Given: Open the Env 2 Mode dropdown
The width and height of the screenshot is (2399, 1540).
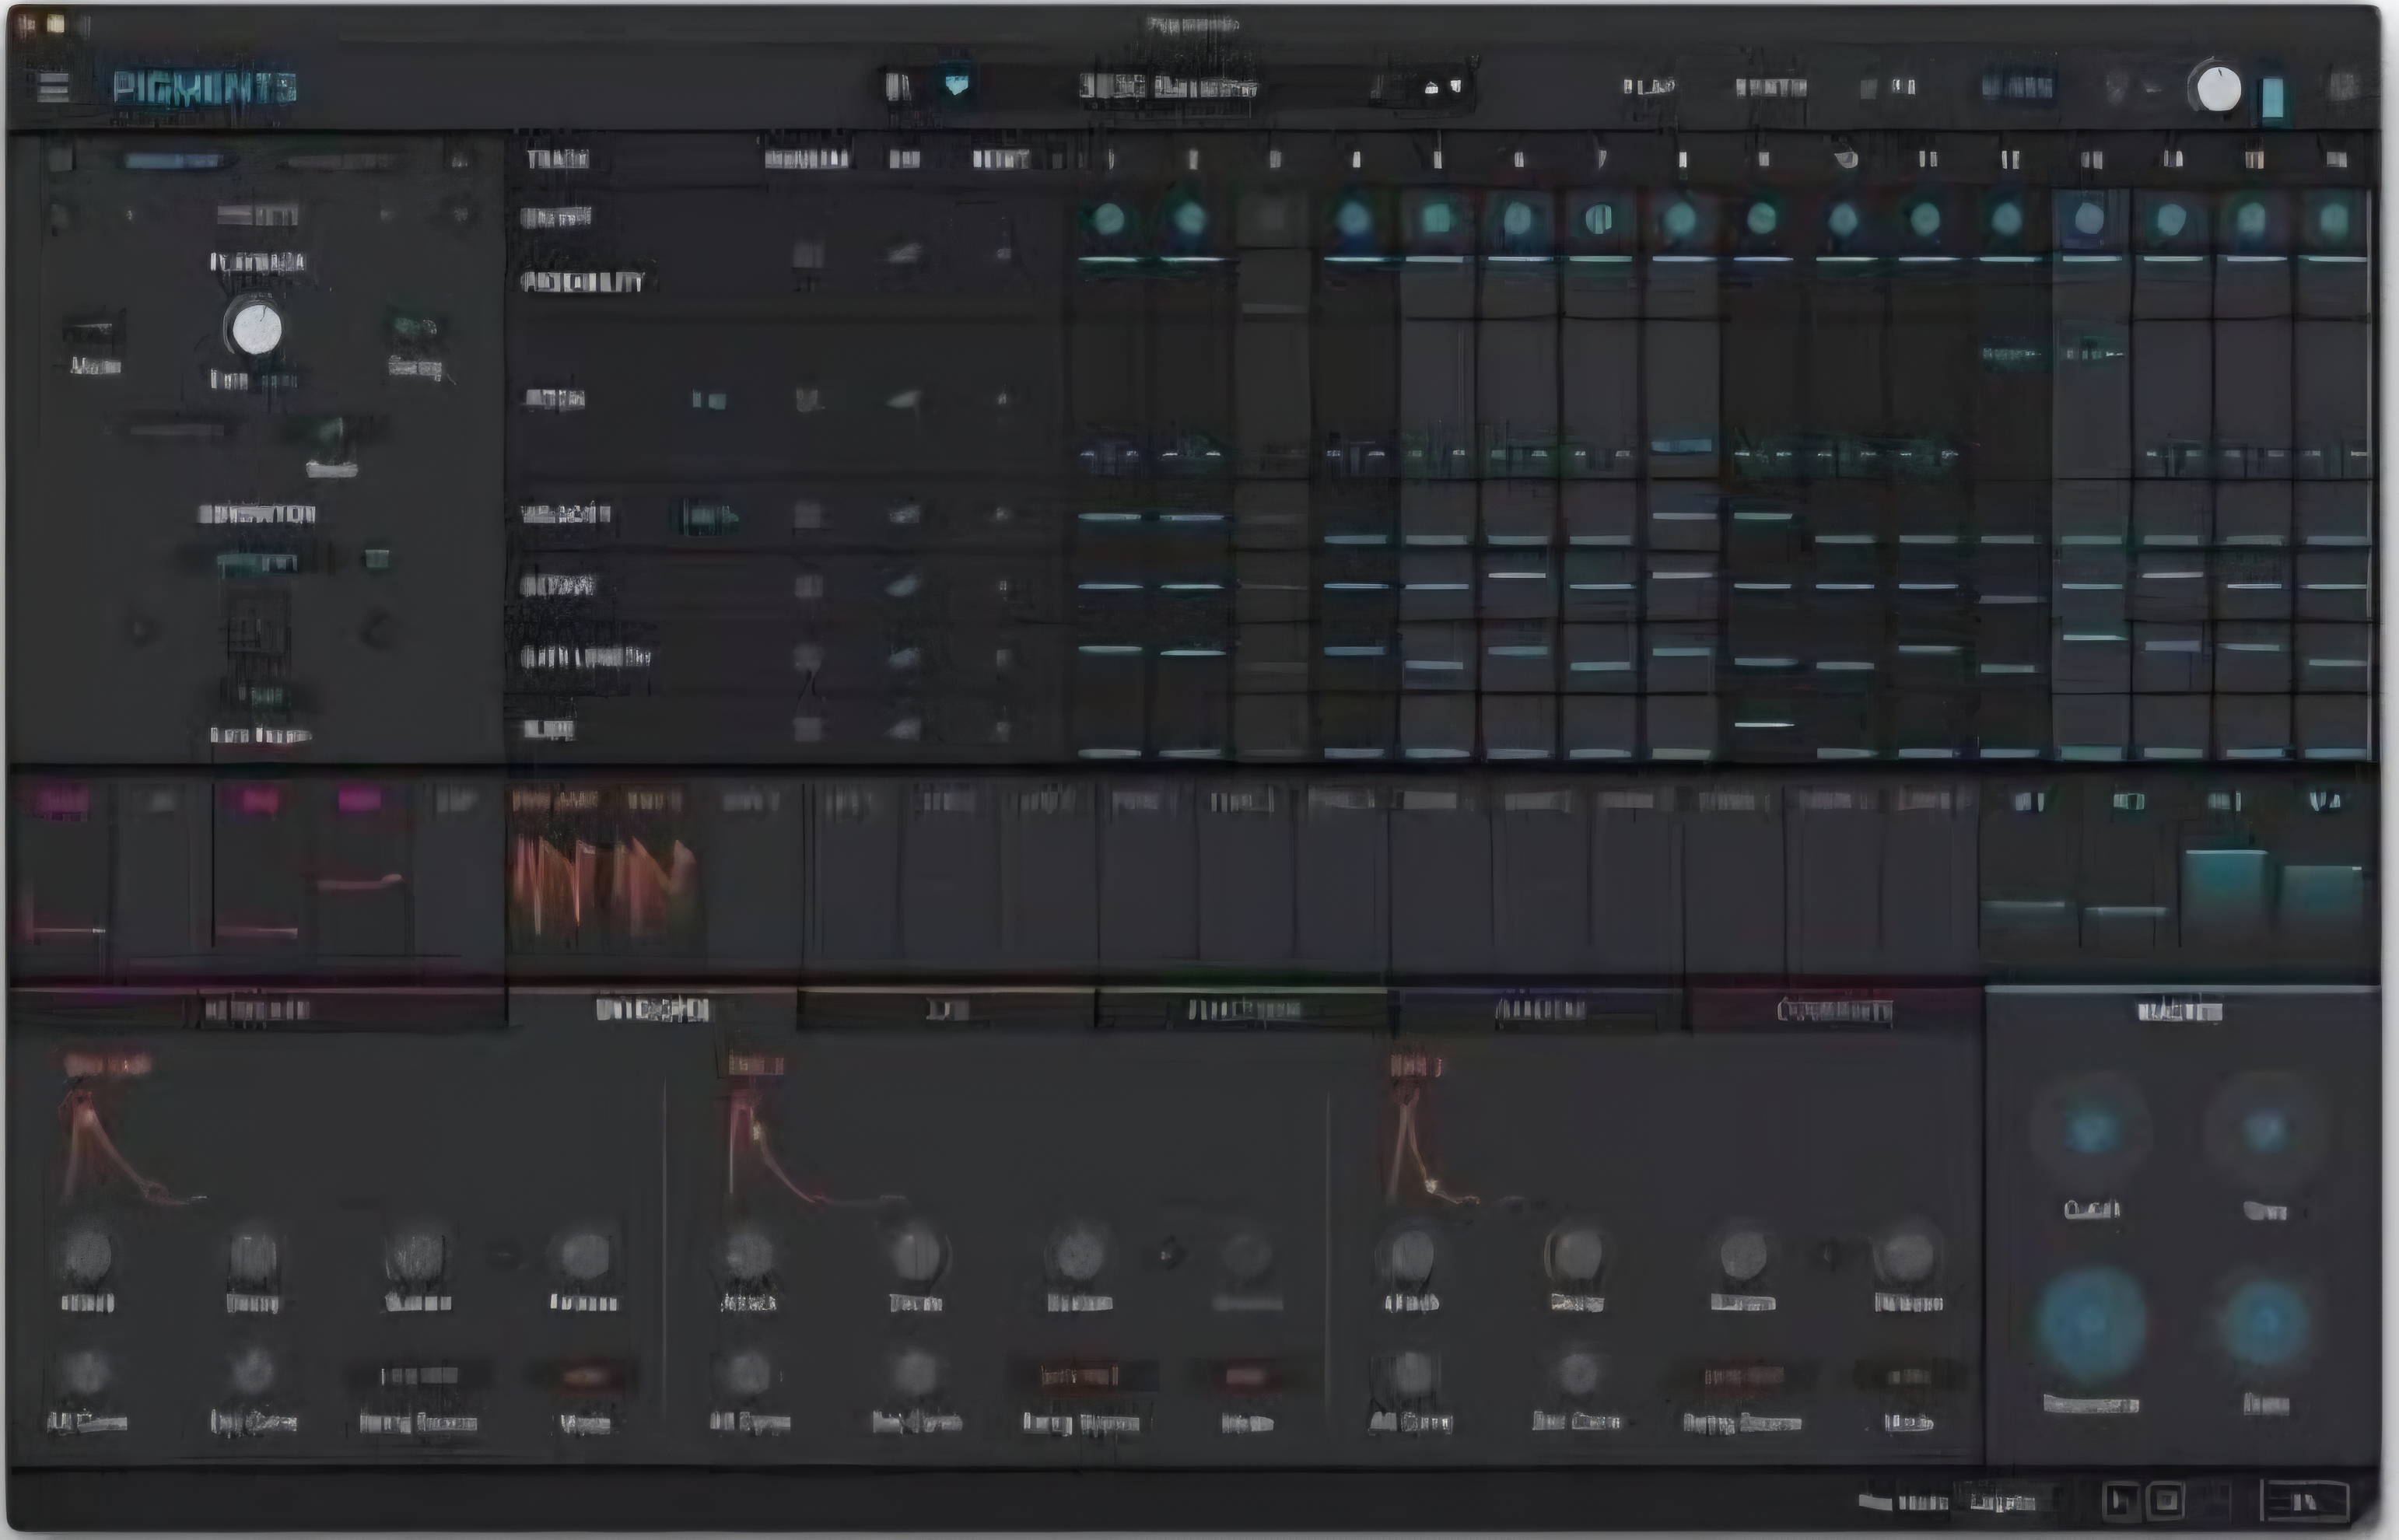Looking at the screenshot, I should click(x=1246, y=1377).
